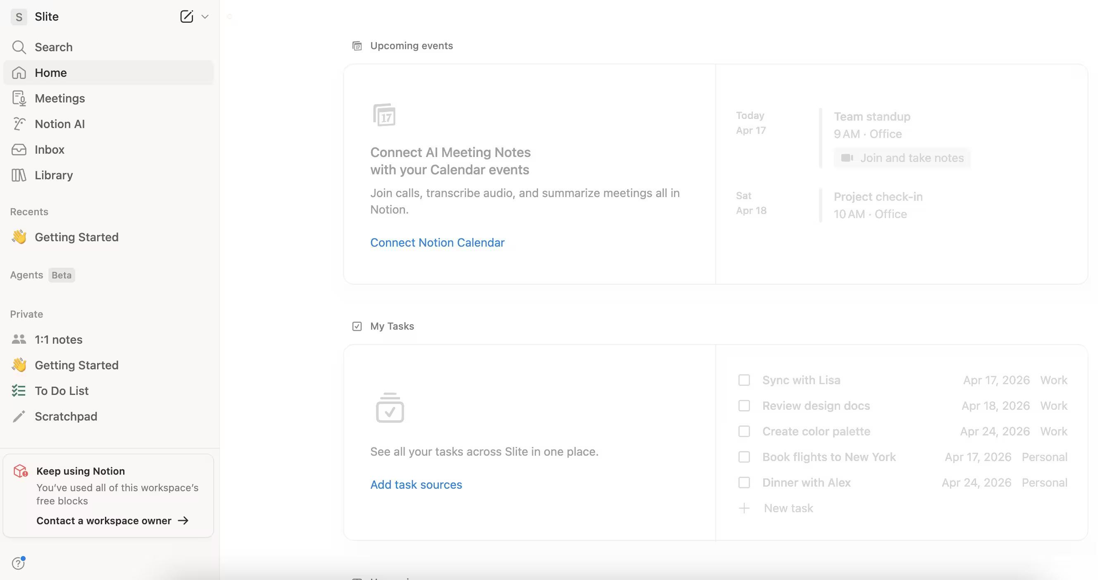Screen dimensions: 1119x580
Task: Open Inbox from the sidebar
Action: pos(109,150)
